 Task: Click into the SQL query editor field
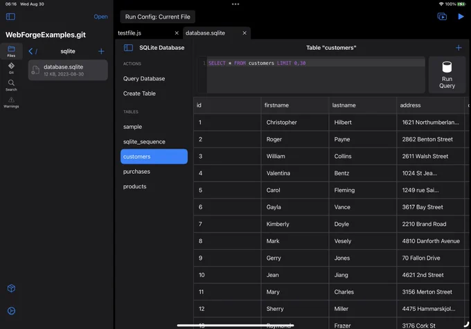[315, 75]
